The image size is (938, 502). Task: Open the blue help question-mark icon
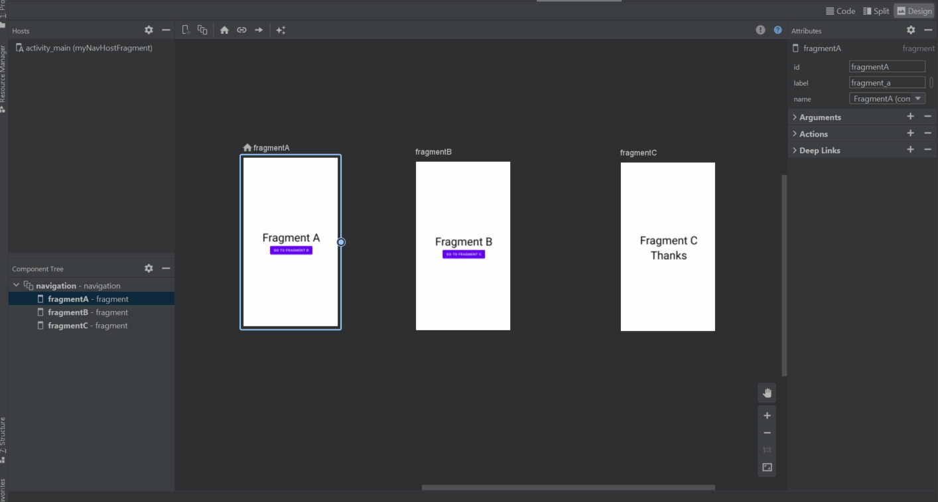coord(778,30)
